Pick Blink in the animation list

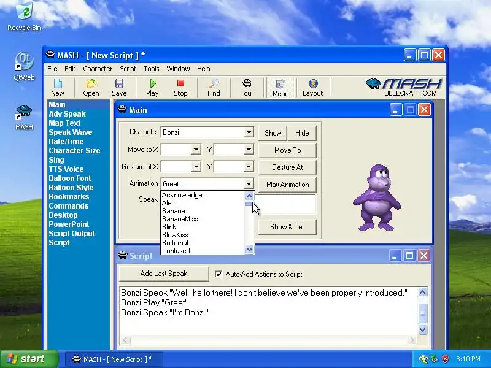tap(203, 227)
